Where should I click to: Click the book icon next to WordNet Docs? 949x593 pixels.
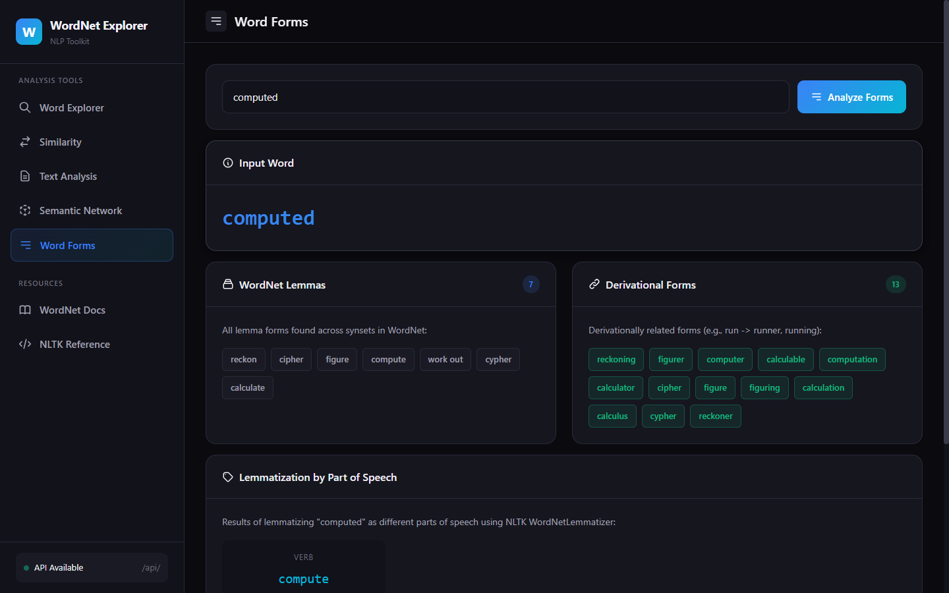click(25, 310)
